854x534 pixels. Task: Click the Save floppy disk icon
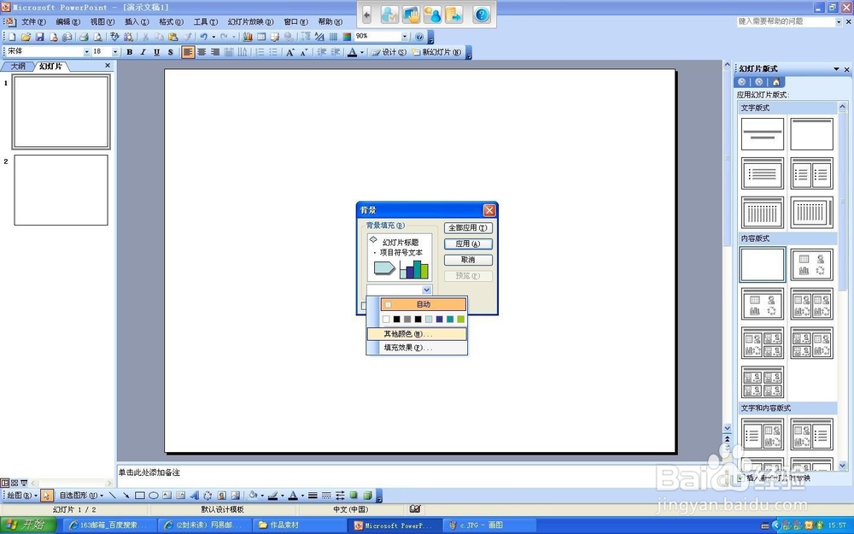point(40,37)
